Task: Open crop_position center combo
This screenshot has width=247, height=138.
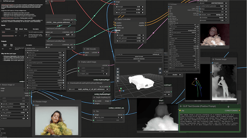Action: point(15,113)
